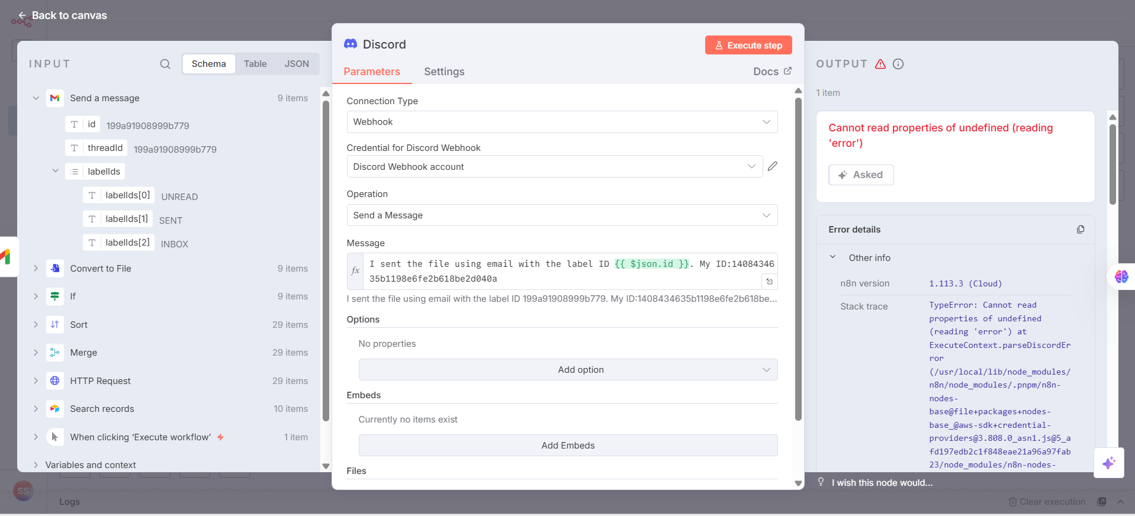Click the parameters panel vertical scrollbar
Viewport: 1135px width, 516px height.
pos(798,259)
